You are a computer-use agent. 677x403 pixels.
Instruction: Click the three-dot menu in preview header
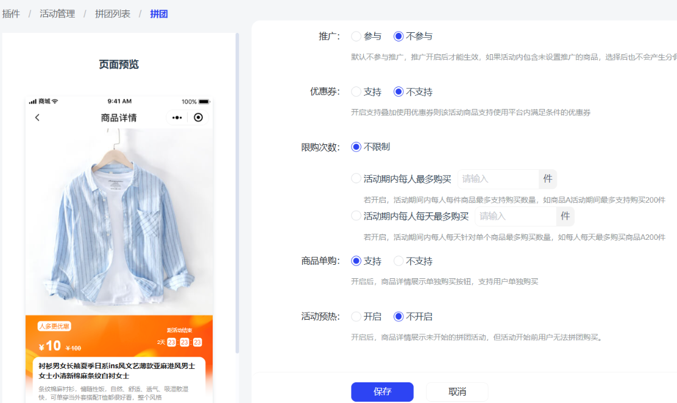[177, 117]
